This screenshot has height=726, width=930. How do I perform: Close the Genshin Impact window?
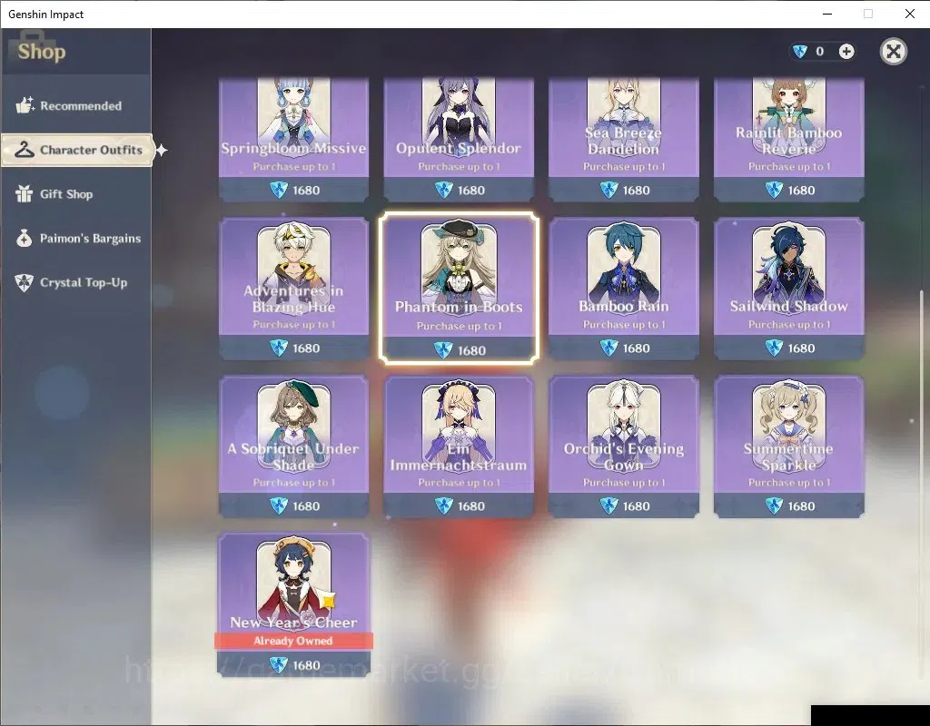pos(910,14)
